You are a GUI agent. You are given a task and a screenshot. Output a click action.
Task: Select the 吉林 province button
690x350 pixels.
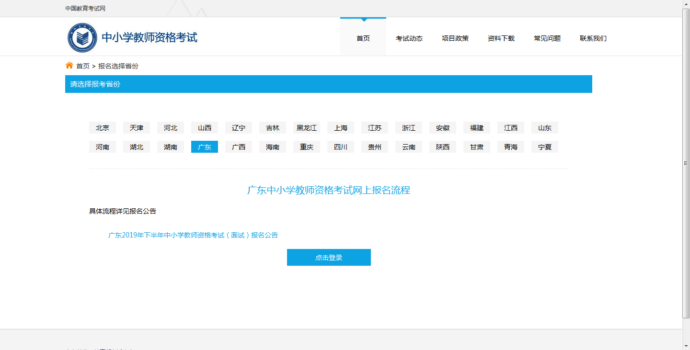click(x=273, y=128)
